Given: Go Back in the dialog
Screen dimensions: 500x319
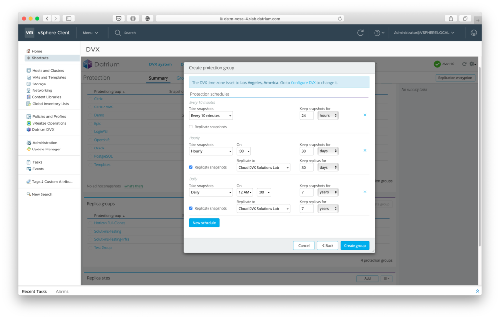Looking at the screenshot, I should [x=328, y=245].
